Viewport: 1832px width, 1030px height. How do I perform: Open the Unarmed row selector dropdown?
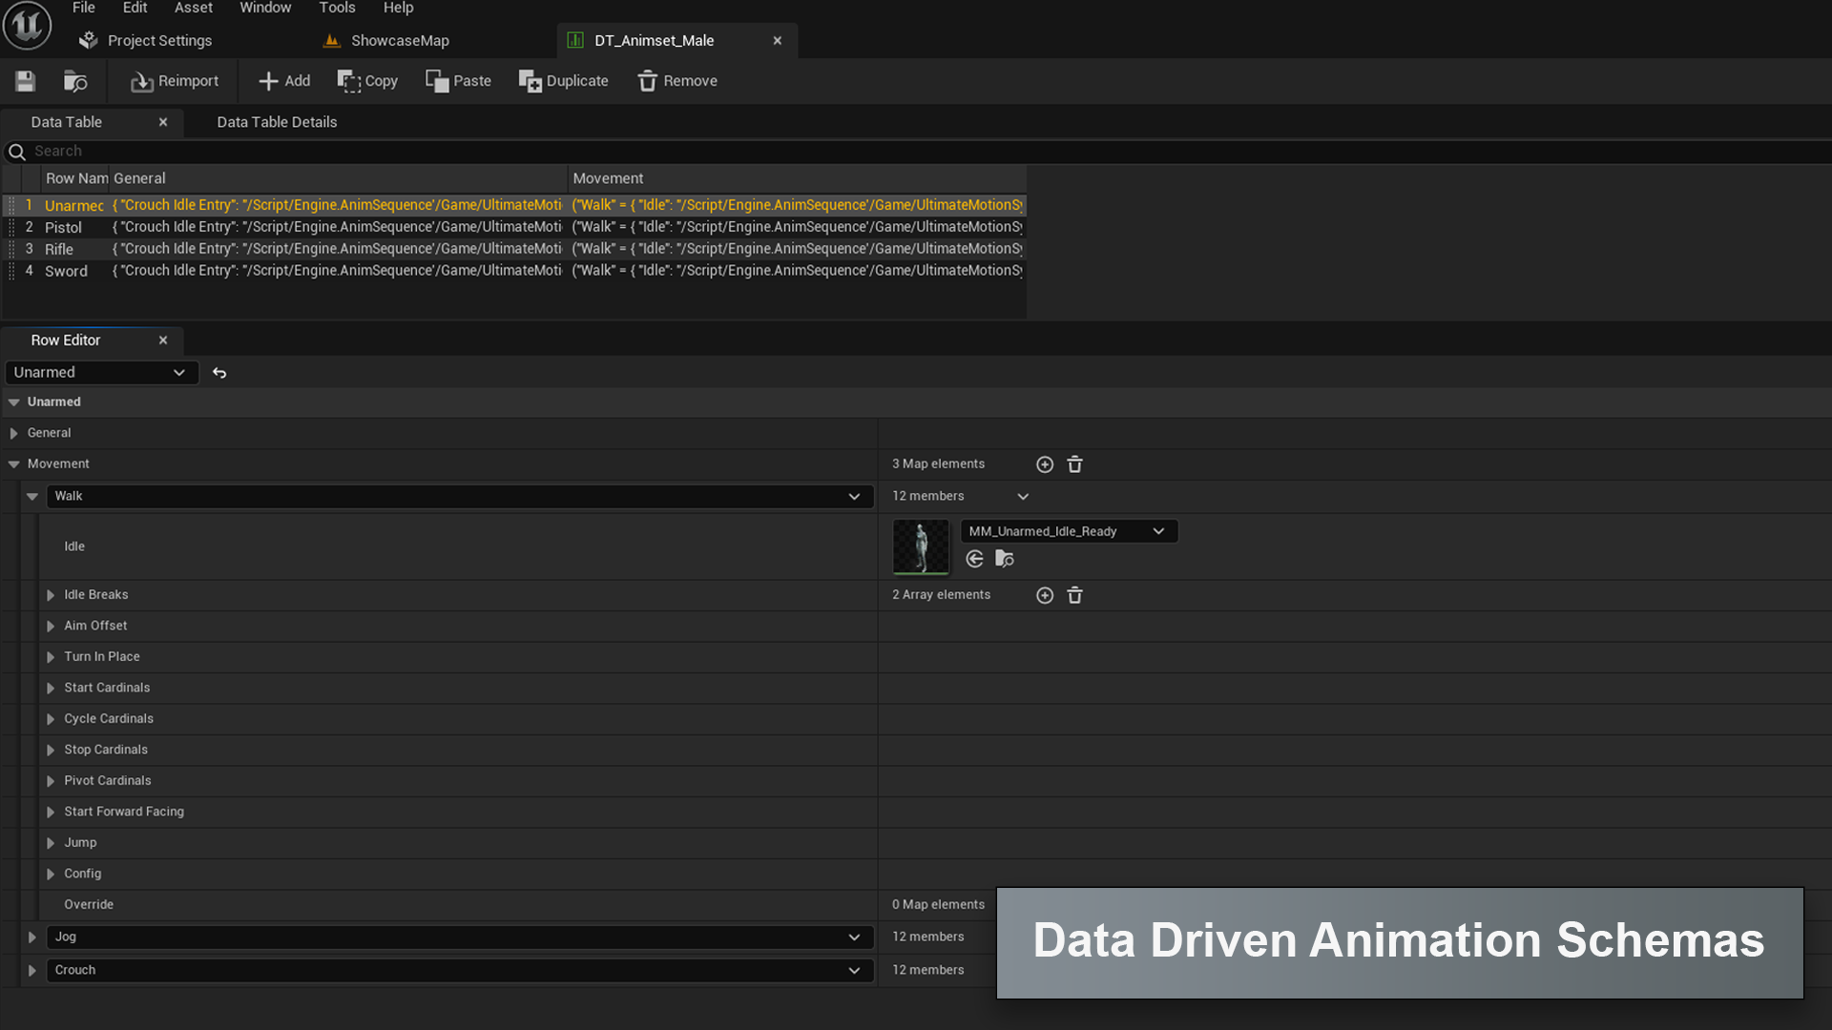click(x=100, y=373)
